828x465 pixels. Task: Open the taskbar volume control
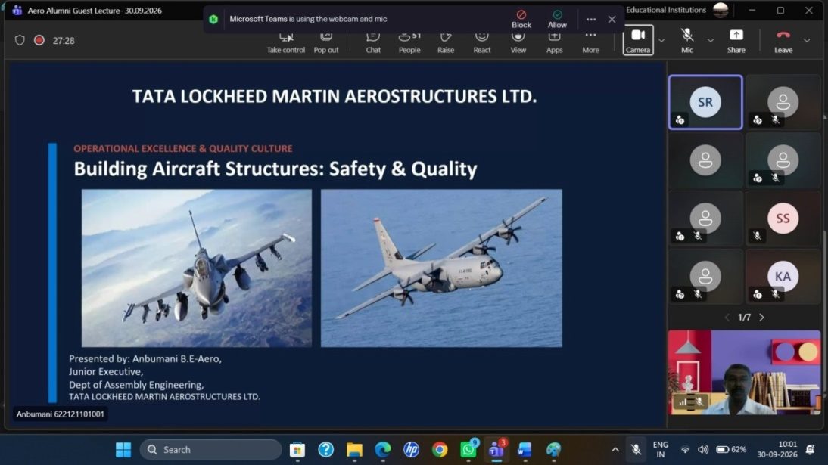point(703,450)
